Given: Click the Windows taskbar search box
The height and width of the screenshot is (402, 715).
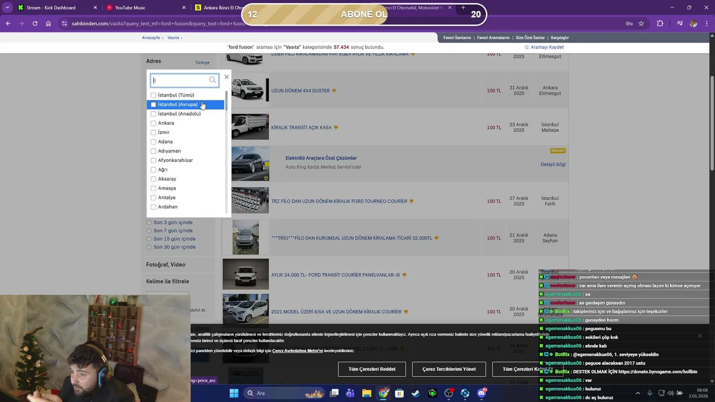Looking at the screenshot, I should pos(284,393).
